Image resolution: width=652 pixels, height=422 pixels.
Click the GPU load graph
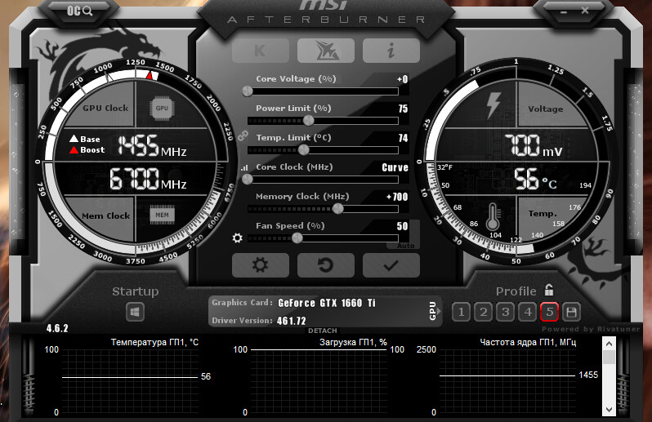click(319, 380)
